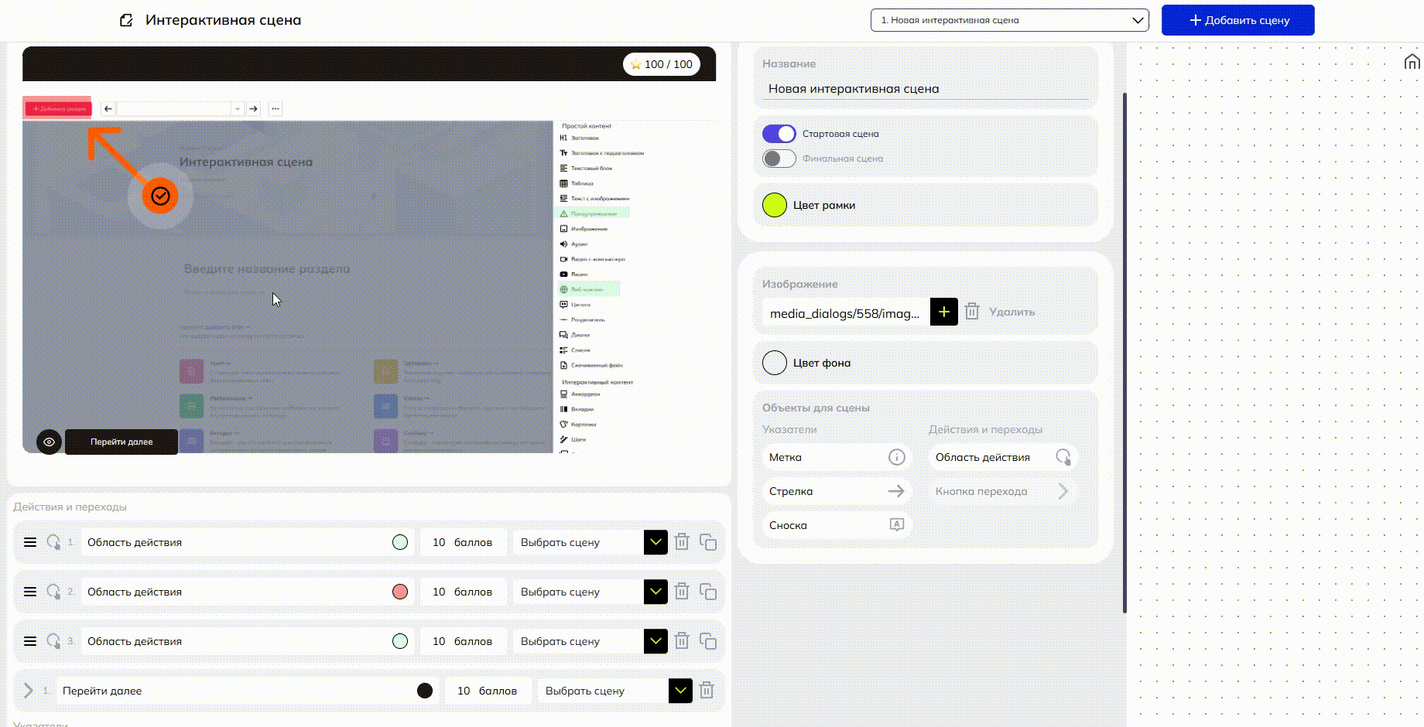
Task: Click the drag handle of third action row
Action: pyautogui.click(x=30, y=641)
